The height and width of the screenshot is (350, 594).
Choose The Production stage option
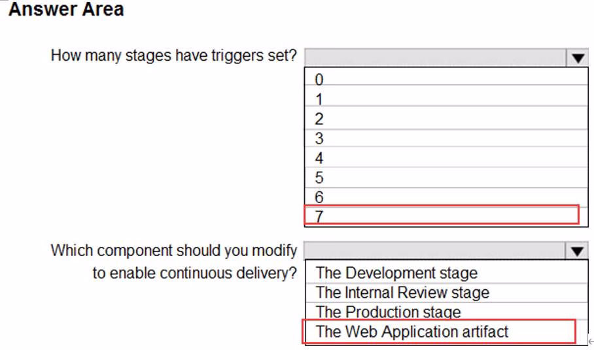pyautogui.click(x=388, y=311)
